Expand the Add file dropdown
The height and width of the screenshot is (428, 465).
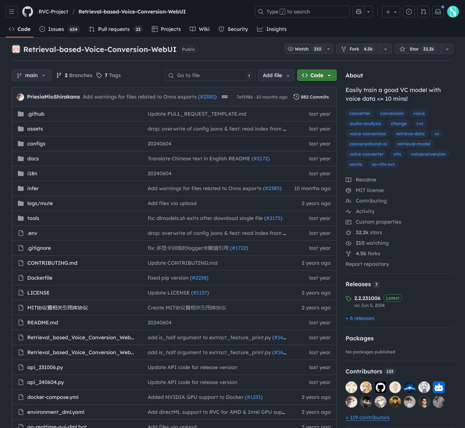276,75
